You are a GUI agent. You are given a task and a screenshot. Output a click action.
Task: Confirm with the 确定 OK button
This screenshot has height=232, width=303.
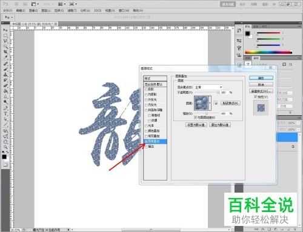[x=261, y=78]
